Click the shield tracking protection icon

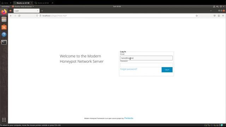[x=37, y=16]
